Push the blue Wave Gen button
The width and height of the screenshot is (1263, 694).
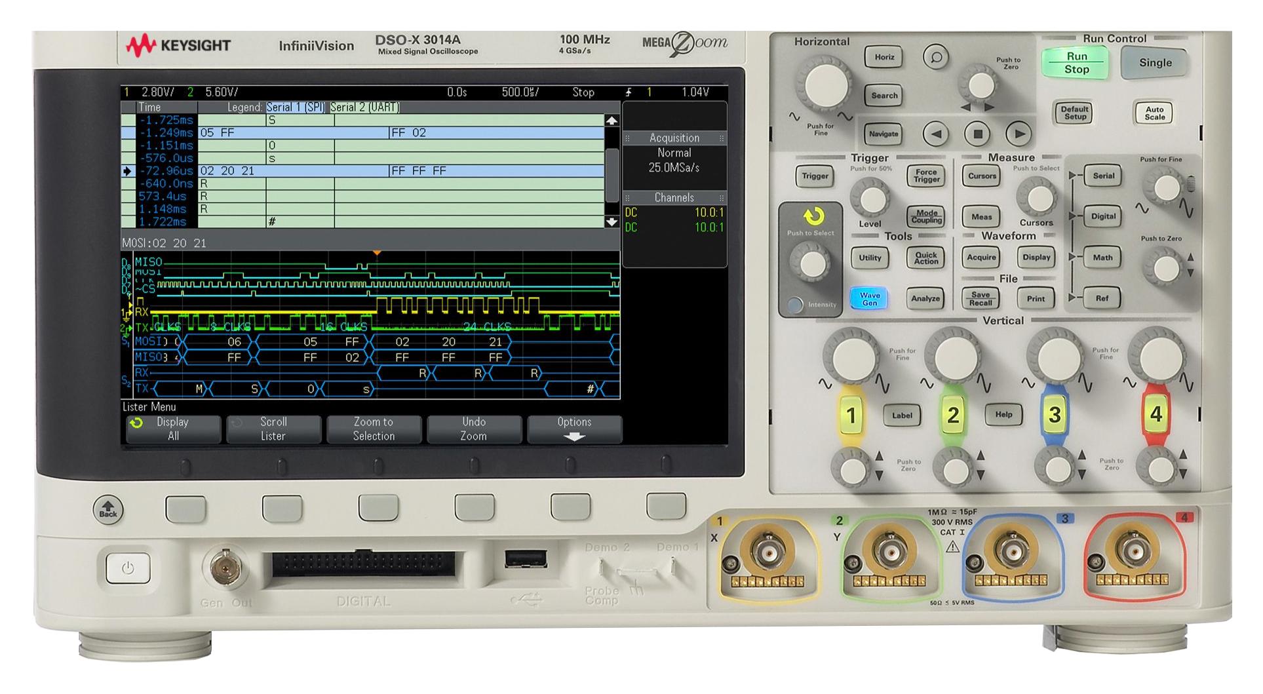(869, 299)
